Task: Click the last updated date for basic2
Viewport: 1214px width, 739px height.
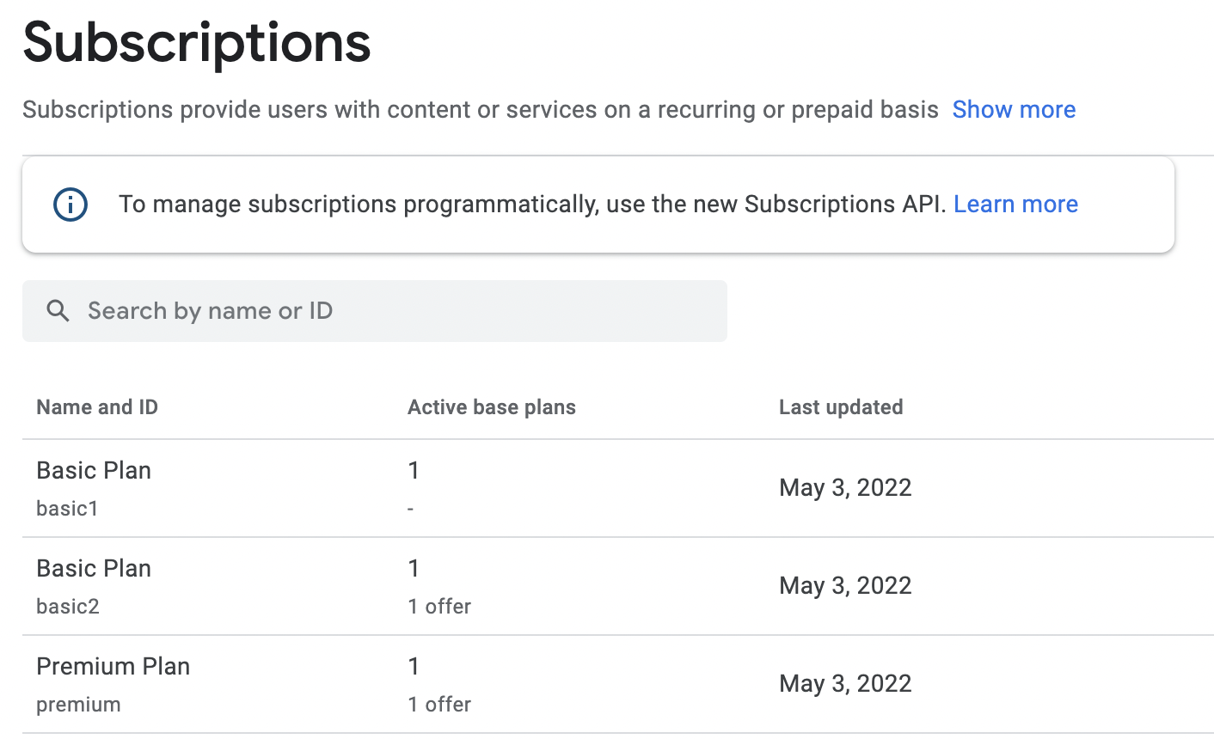Action: 844,586
